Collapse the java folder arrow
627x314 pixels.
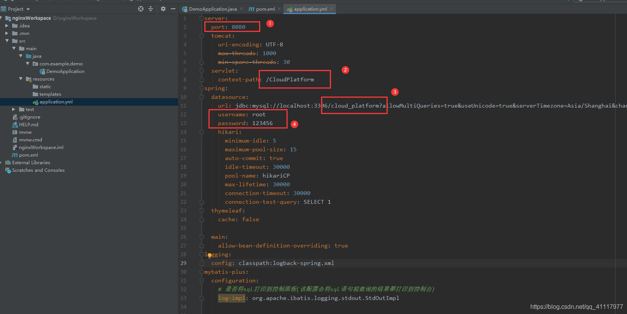[x=21, y=56]
